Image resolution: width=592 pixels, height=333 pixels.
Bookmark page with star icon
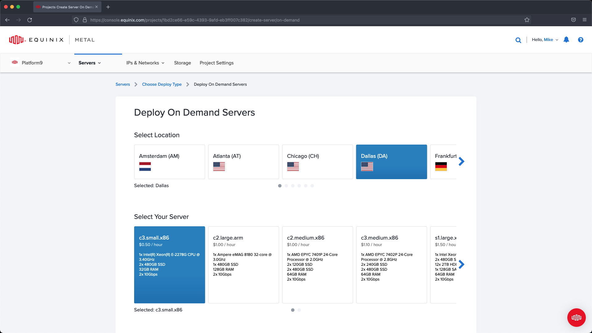pyautogui.click(x=527, y=20)
